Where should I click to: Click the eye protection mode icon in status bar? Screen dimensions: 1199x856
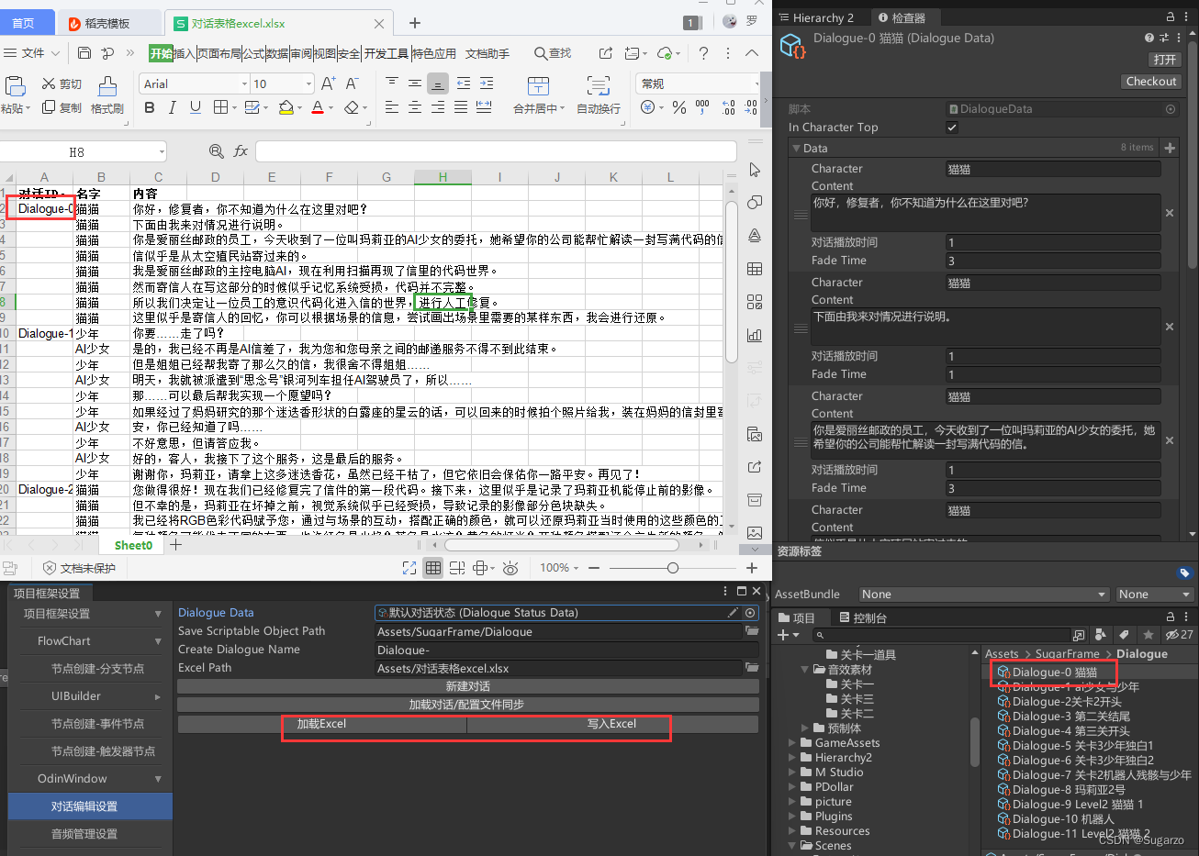point(510,568)
